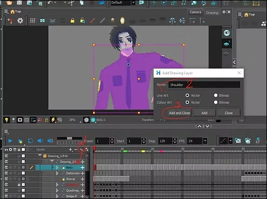Viewport: 267px width, 199px height.
Task: Switch to the Camera tab
Action: click(x=196, y=12)
